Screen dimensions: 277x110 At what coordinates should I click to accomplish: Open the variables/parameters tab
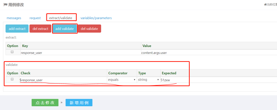click(x=96, y=18)
